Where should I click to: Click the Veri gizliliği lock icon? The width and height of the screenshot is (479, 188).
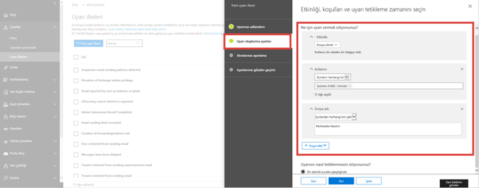click(x=6, y=166)
